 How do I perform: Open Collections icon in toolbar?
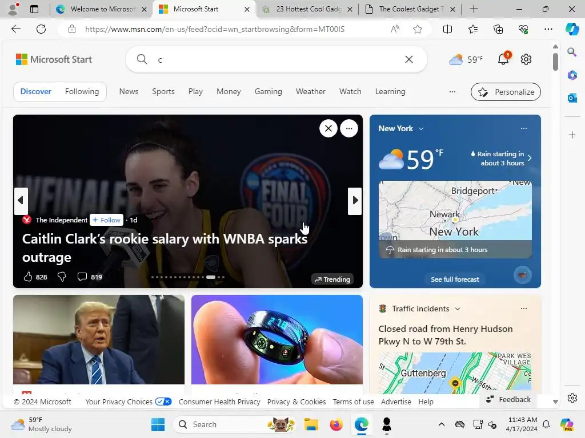pos(498,29)
